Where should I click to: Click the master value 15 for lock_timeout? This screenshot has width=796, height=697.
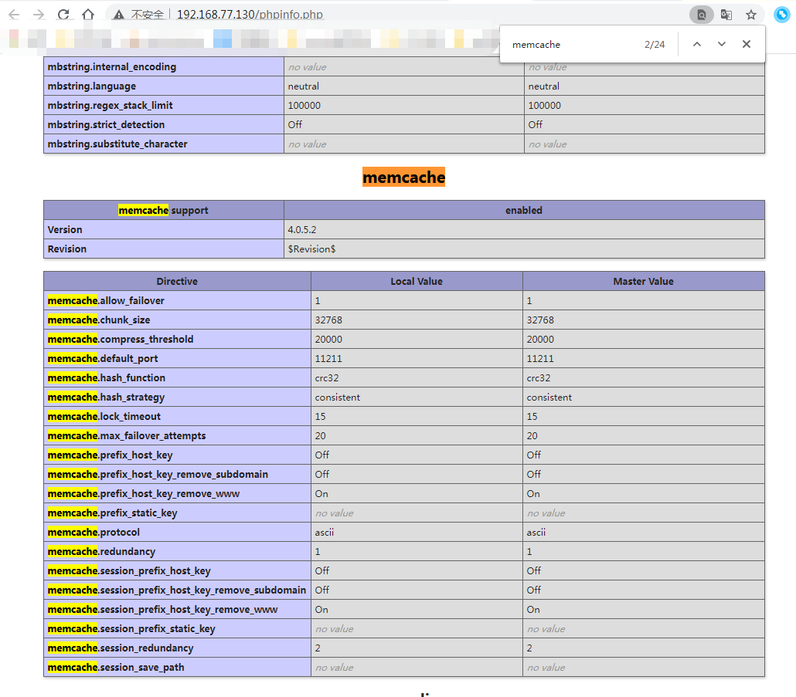point(532,416)
